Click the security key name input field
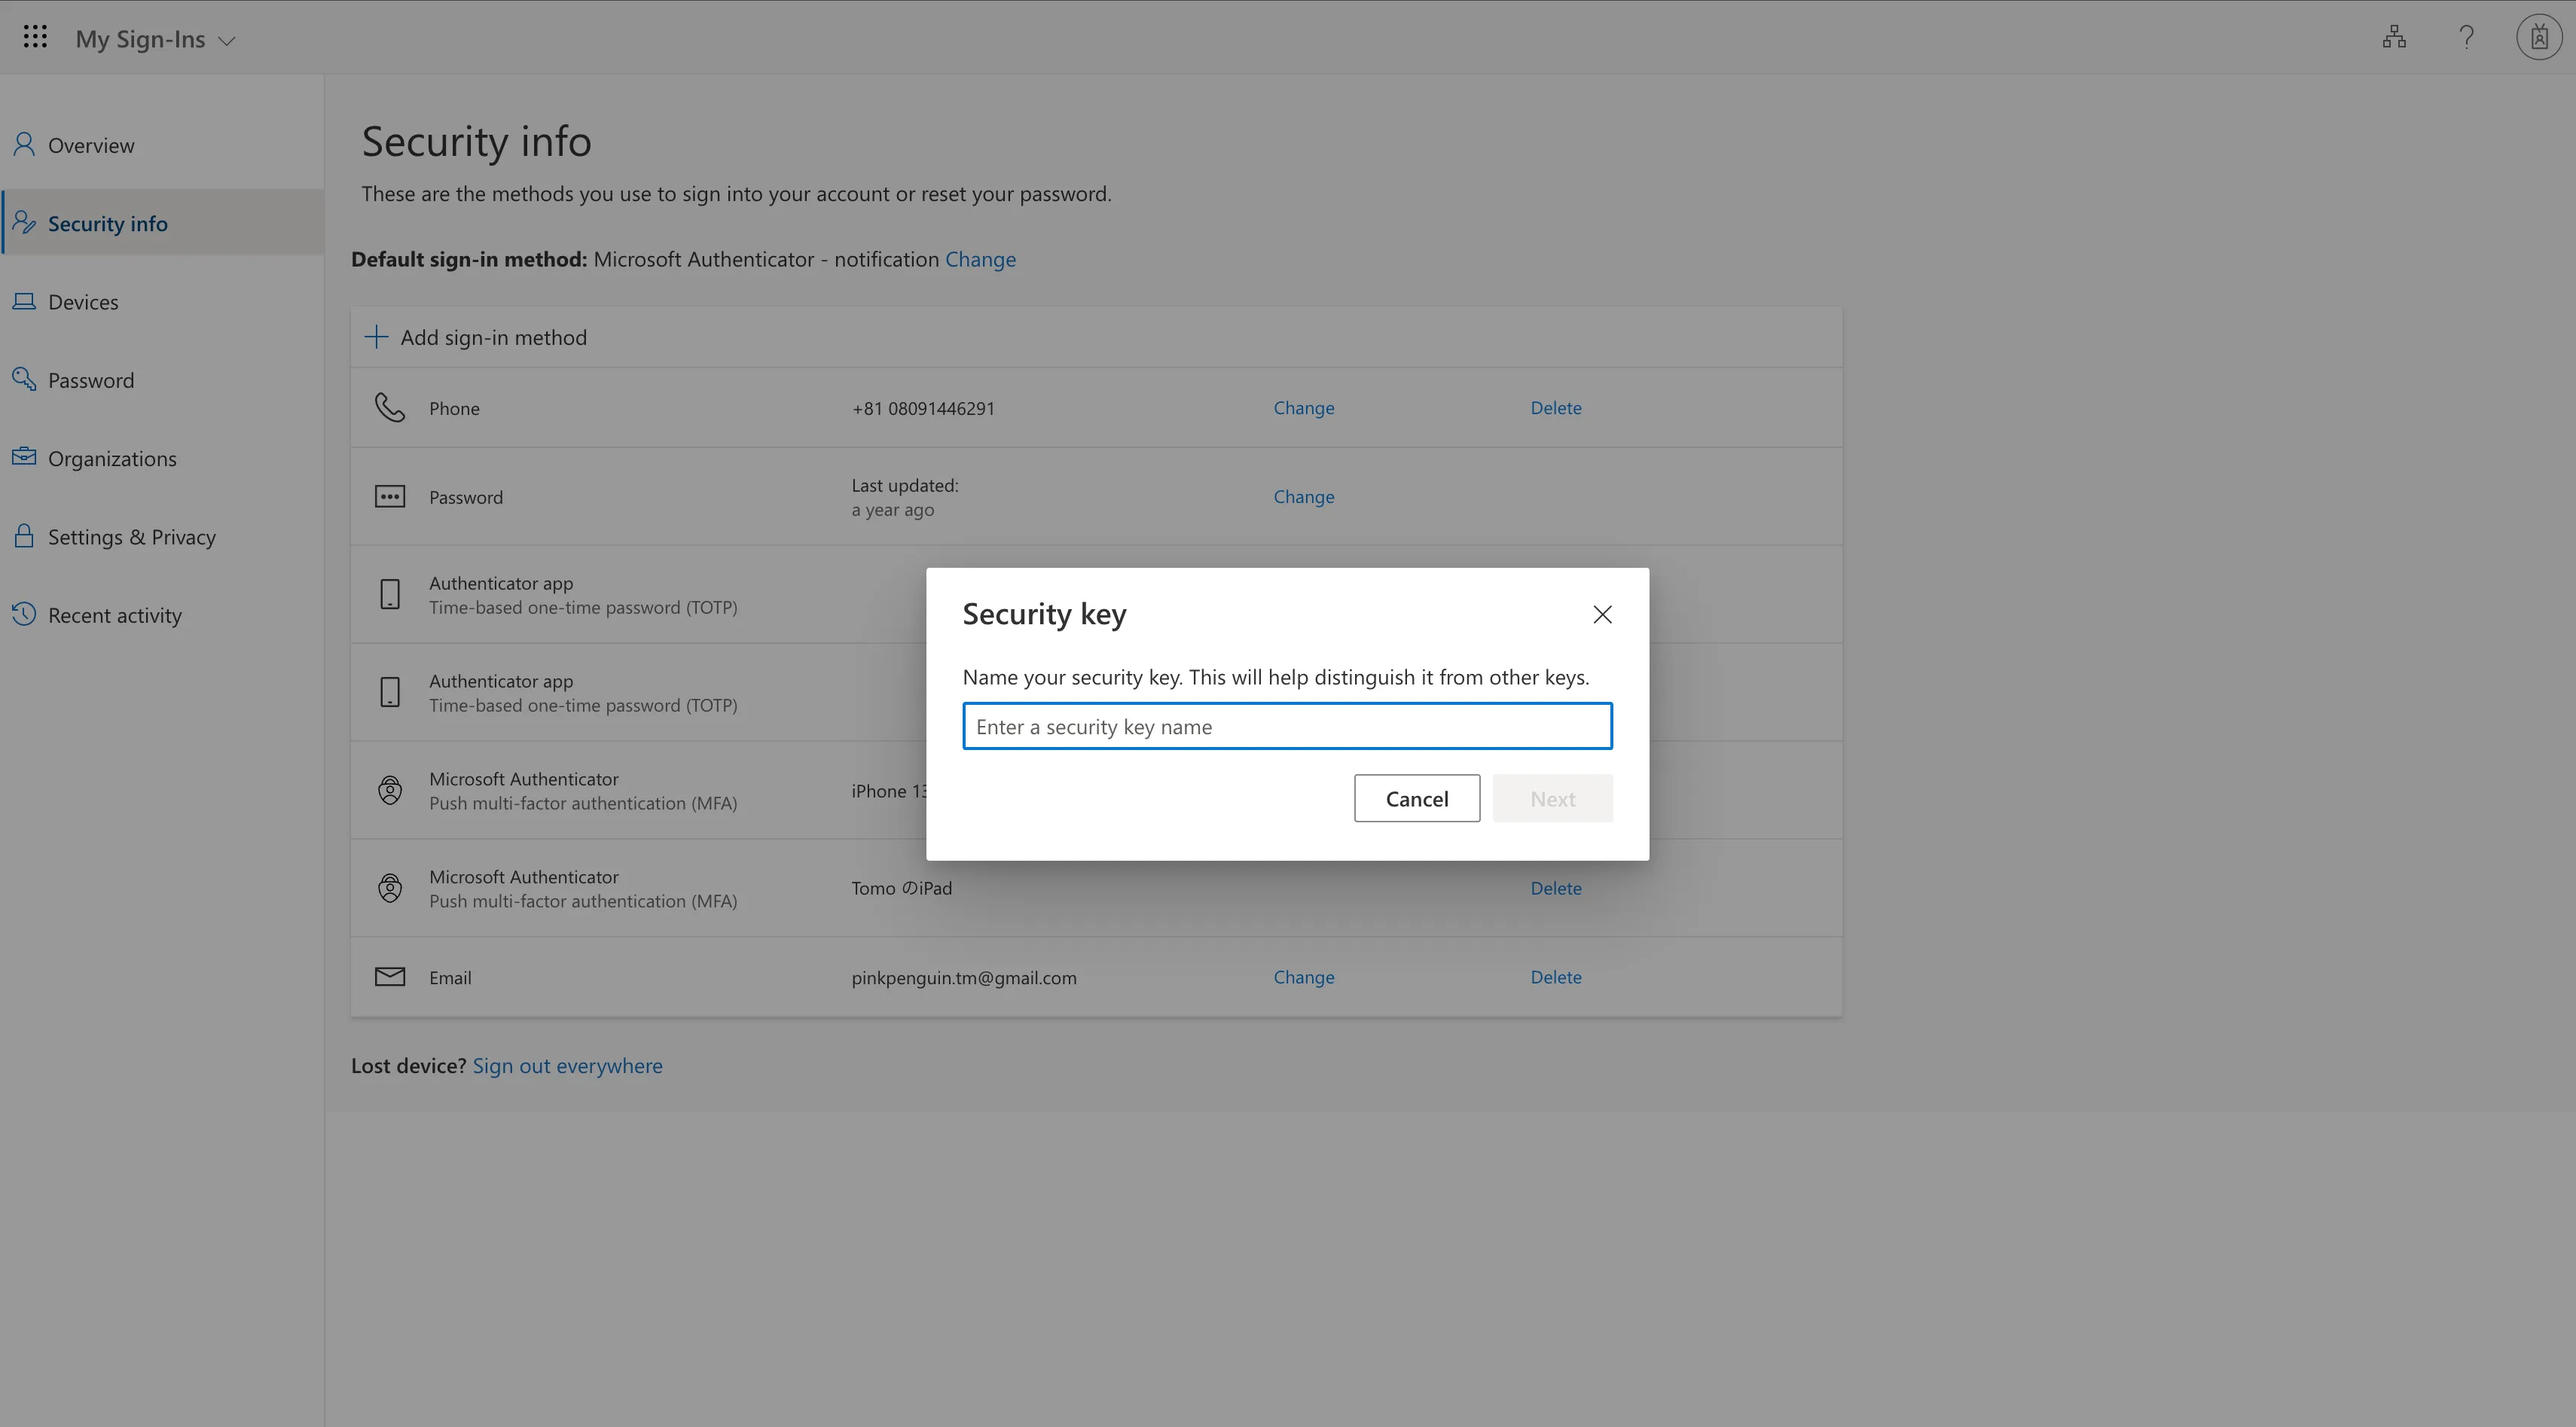 [x=1286, y=727]
